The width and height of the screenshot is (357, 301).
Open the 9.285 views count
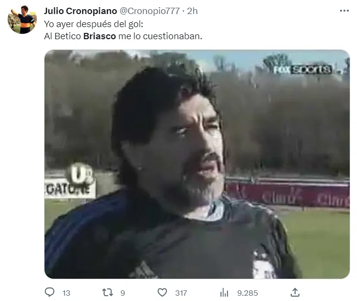248,293
